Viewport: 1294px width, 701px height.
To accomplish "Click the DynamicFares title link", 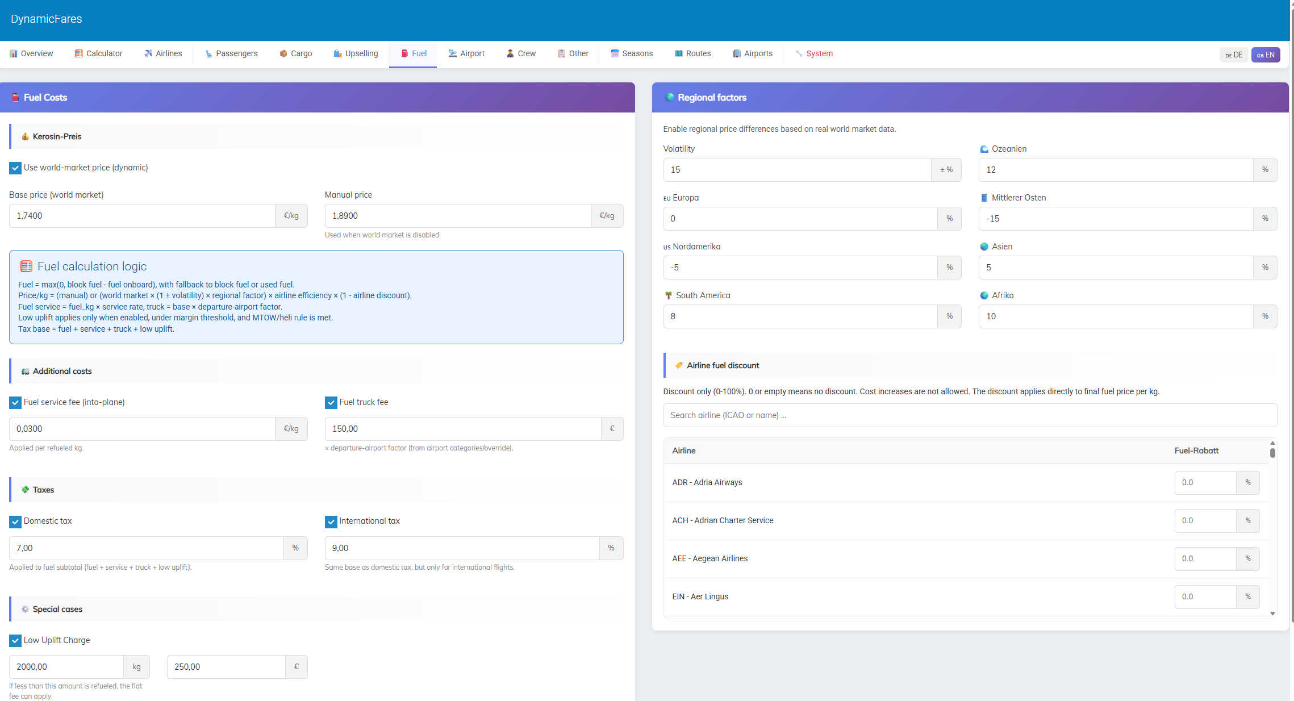I will click(47, 19).
